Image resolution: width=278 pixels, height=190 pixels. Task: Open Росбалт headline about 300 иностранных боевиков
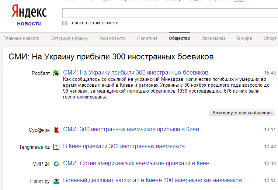pyautogui.click(x=136, y=73)
